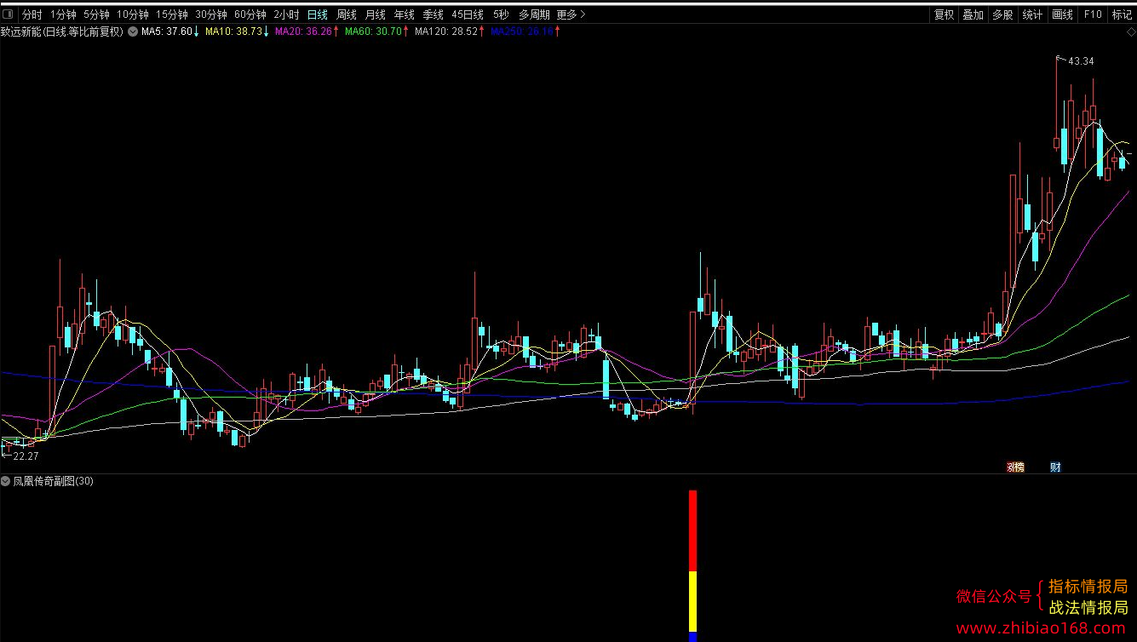Click the red segment of the signal bar
The height and width of the screenshot is (642, 1137).
(x=692, y=530)
